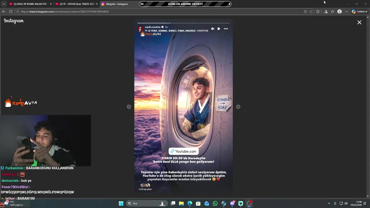This screenshot has height=208, width=370.
Task: Add this page to favorites
Action: click(311, 12)
